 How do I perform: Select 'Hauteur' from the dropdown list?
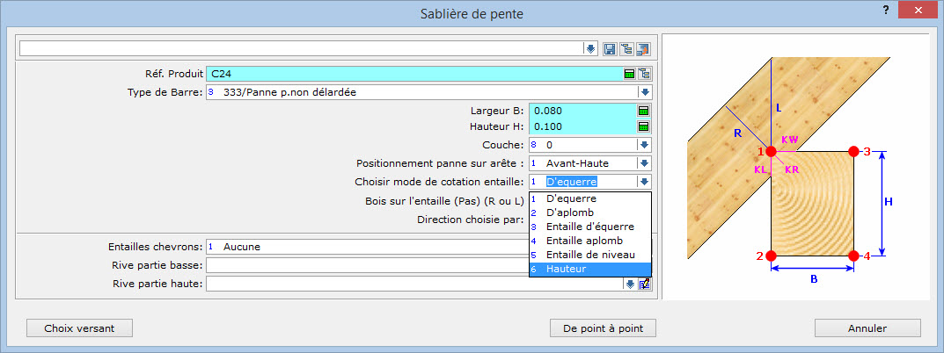pos(589,269)
